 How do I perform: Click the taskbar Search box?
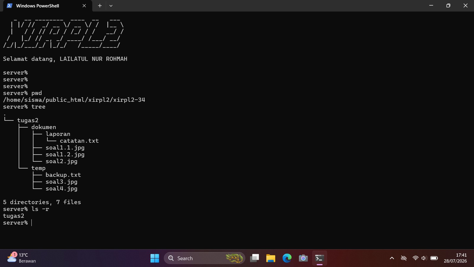(204, 258)
